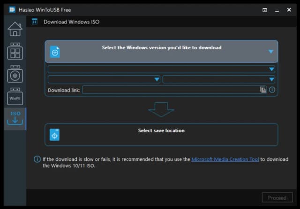Click the info icon beside download tip
This screenshot has width=300, height=209.
(x=37, y=159)
